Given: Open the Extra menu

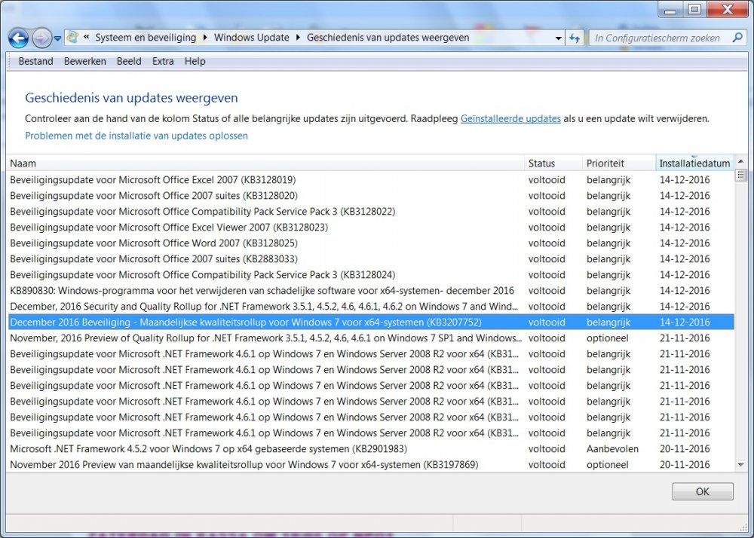Looking at the screenshot, I should [163, 62].
